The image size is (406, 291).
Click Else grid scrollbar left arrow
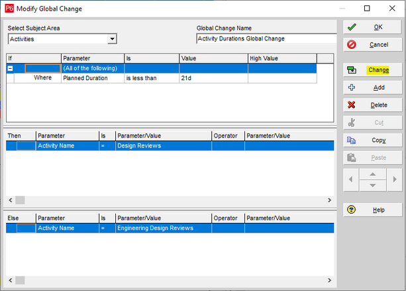click(11, 280)
